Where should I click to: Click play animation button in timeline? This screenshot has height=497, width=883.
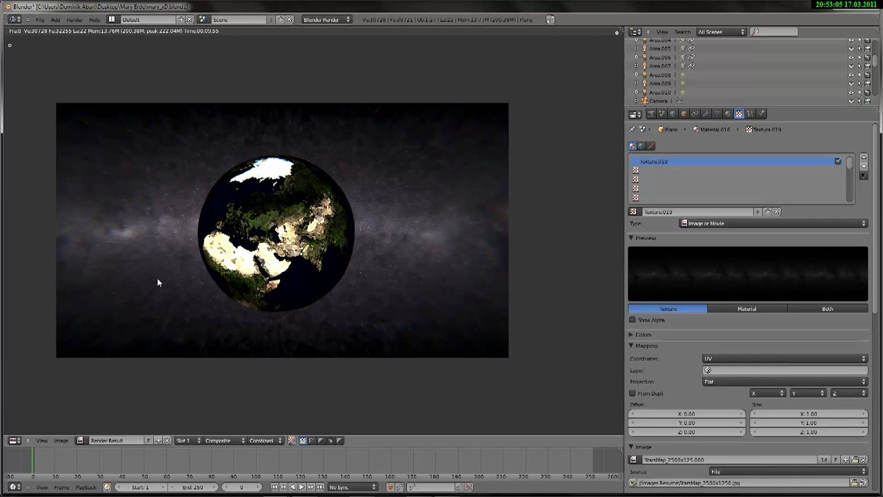click(301, 487)
